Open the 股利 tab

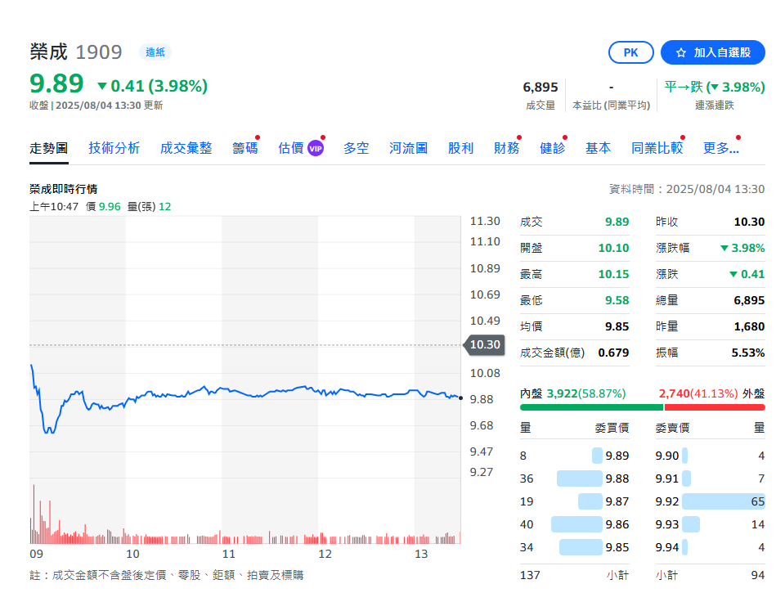[x=460, y=148]
